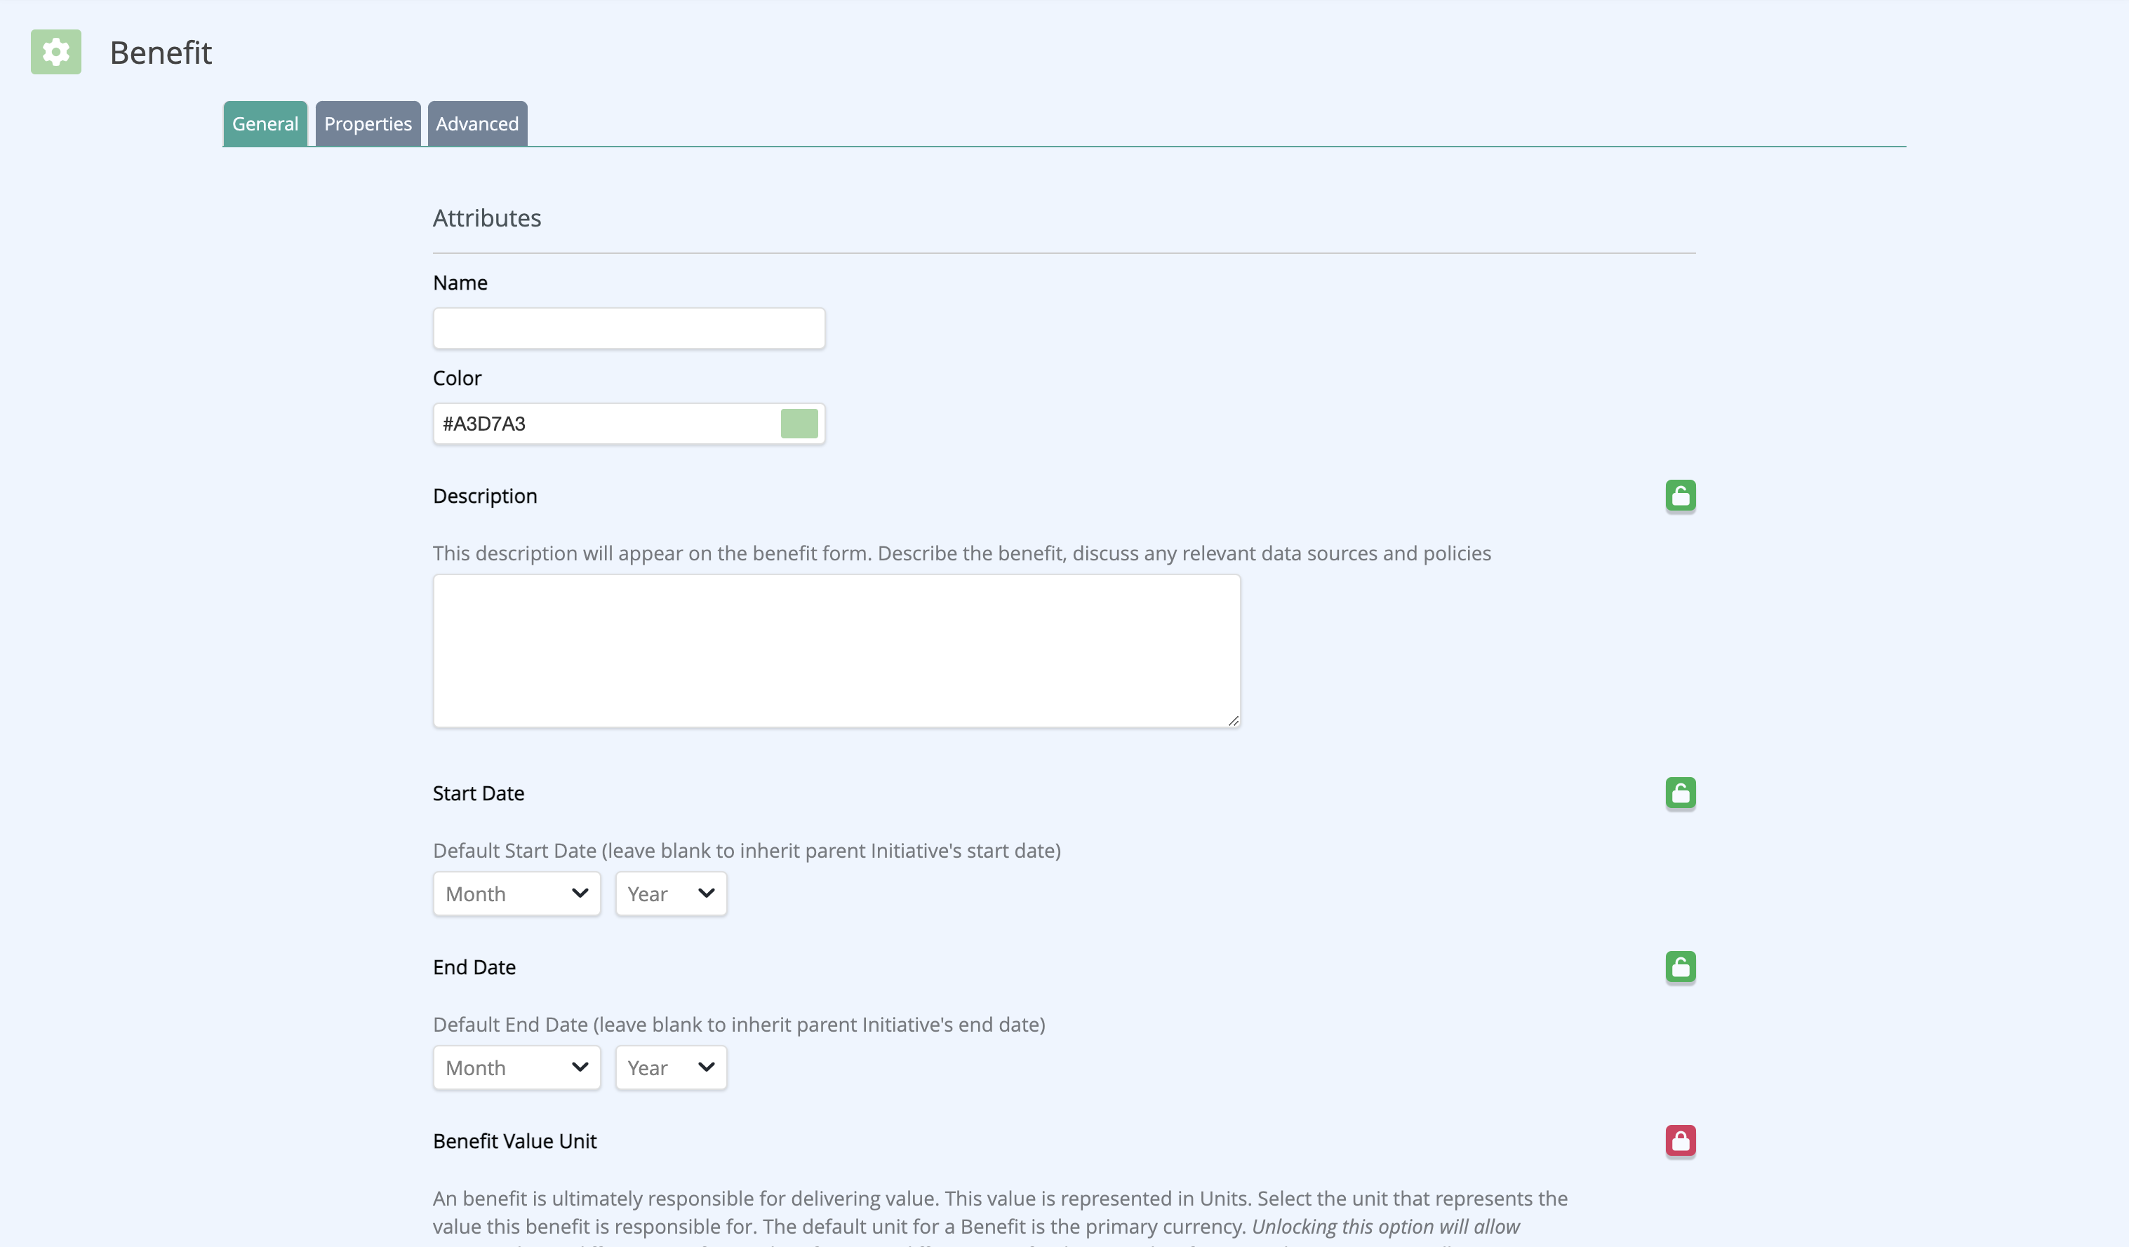The width and height of the screenshot is (2129, 1247).
Task: Open the Advanced tab
Action: (x=477, y=123)
